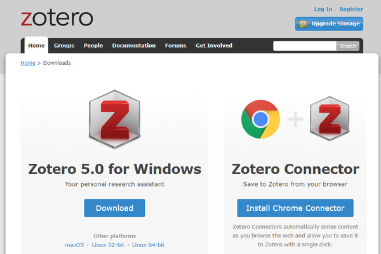Click the 'Zotero Connector' heading
This screenshot has height=254, width=381.
pyautogui.click(x=295, y=169)
